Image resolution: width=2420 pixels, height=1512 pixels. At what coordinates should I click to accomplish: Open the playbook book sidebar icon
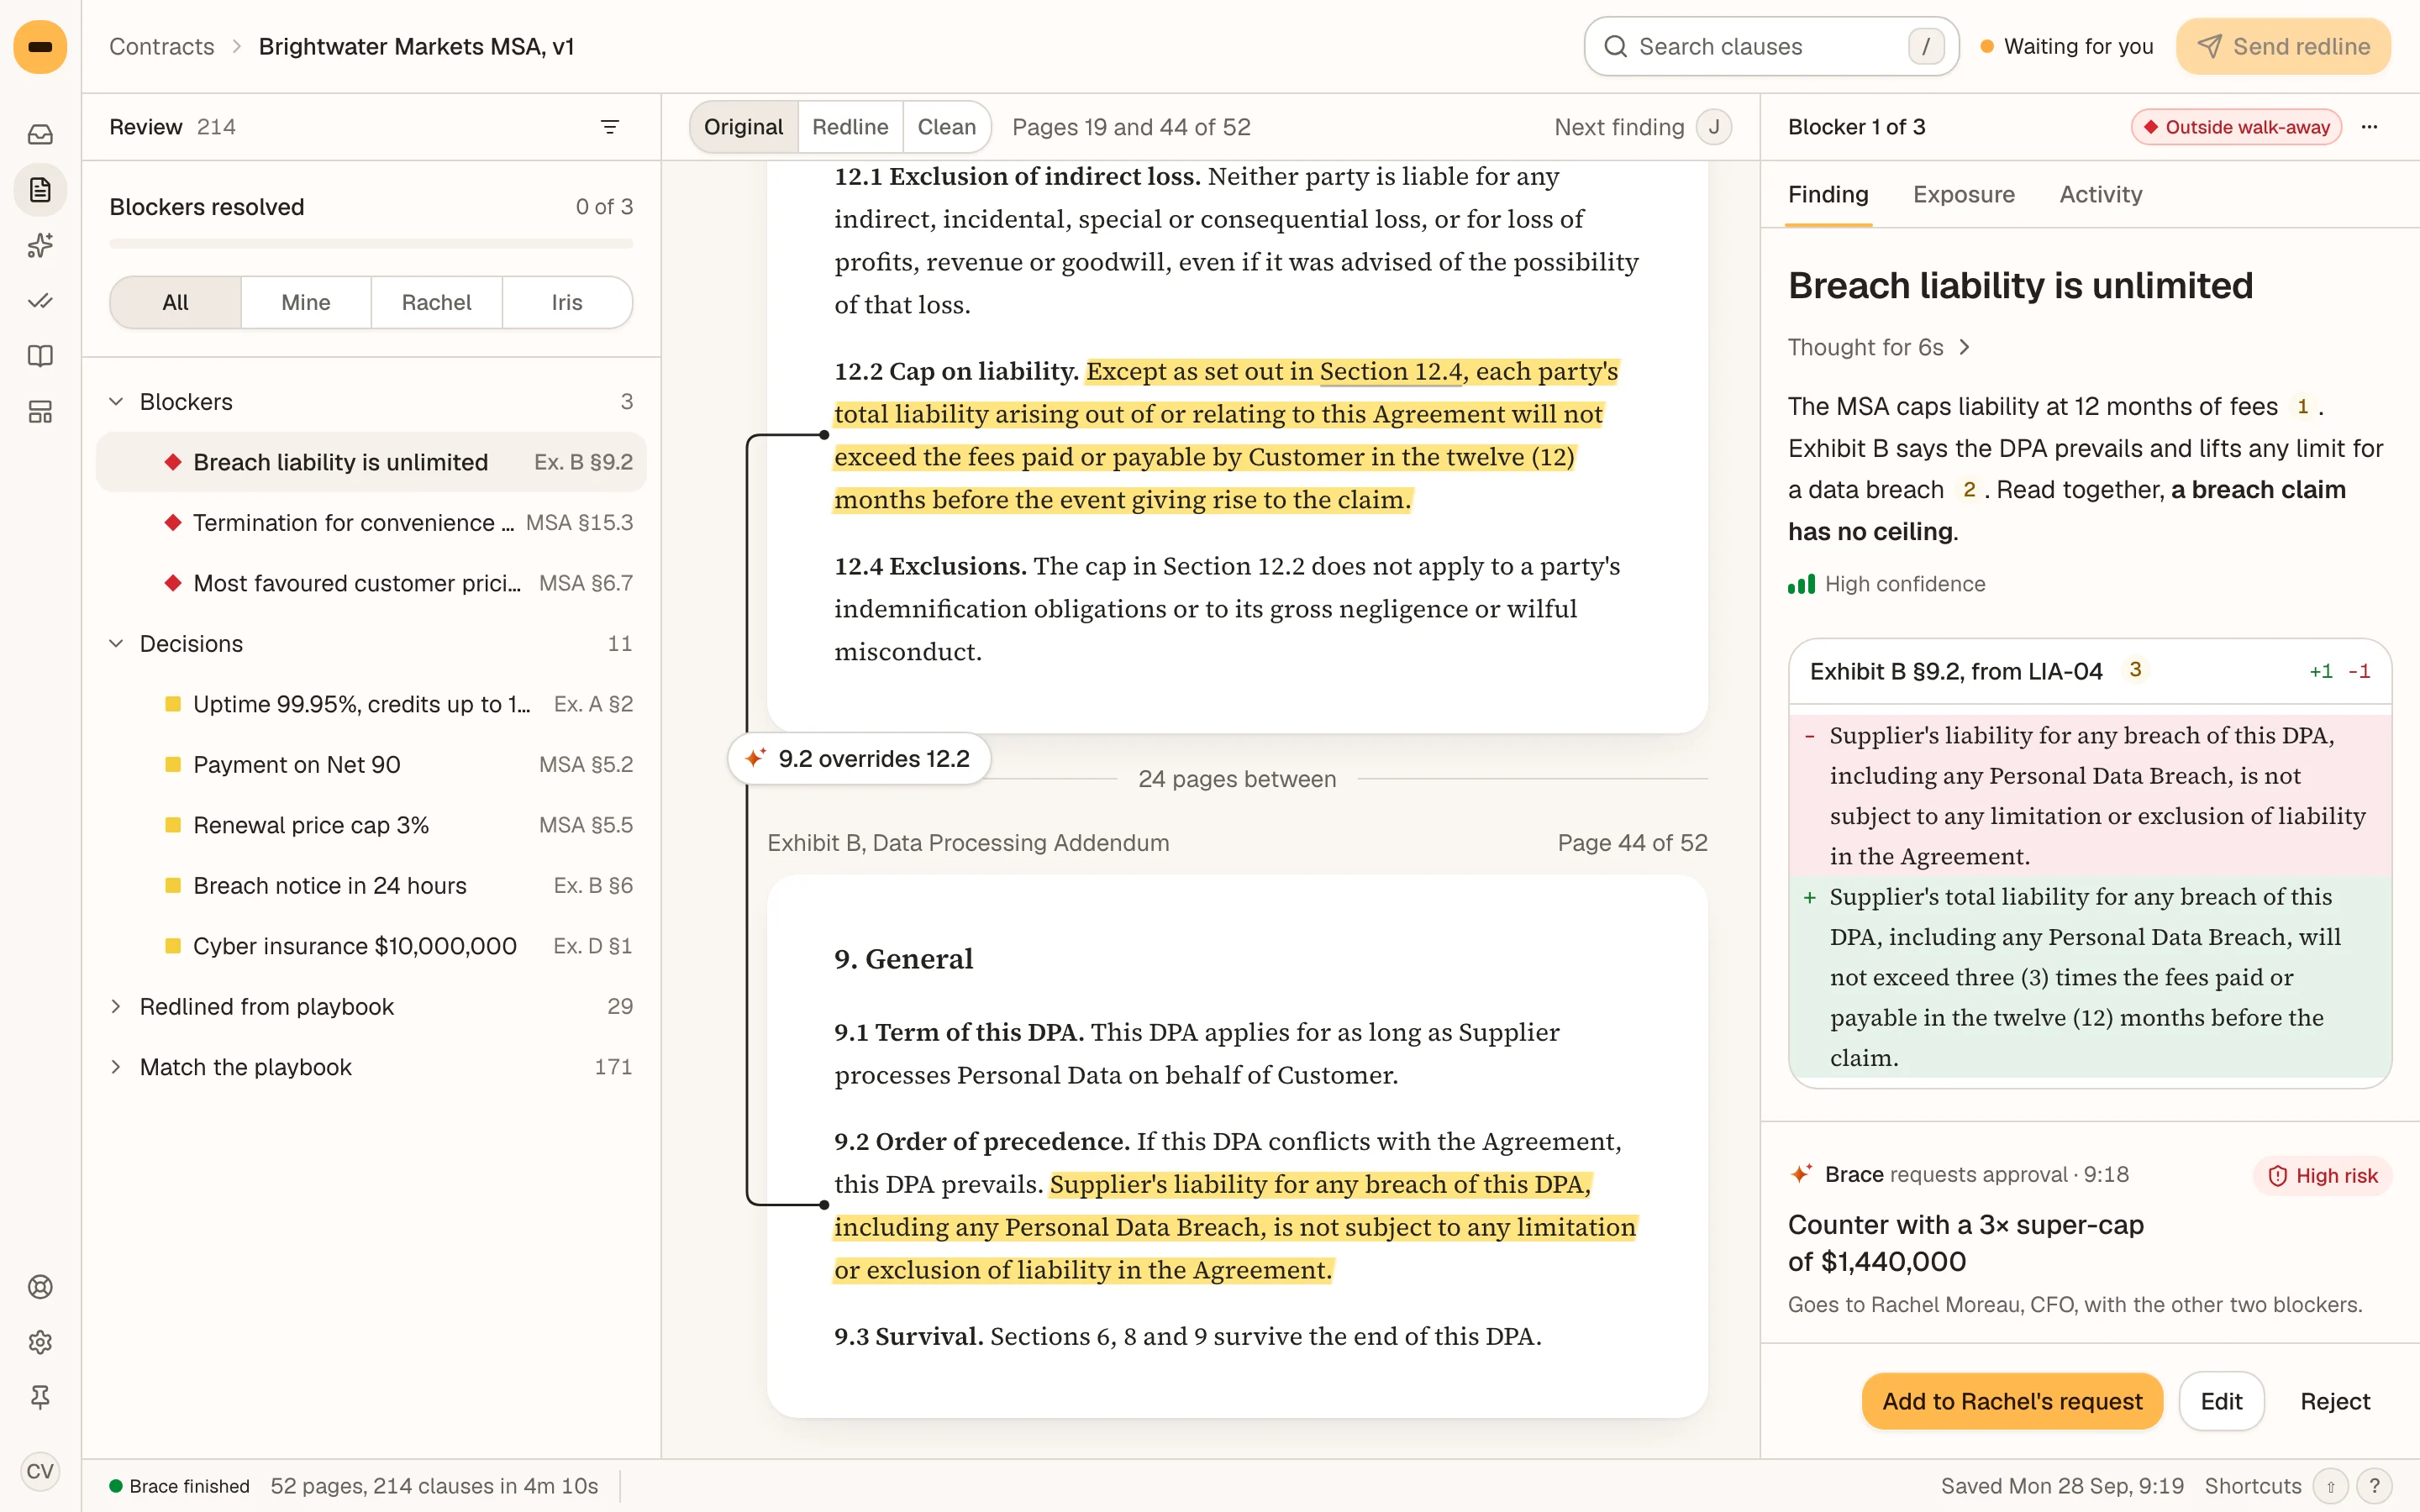click(x=40, y=356)
